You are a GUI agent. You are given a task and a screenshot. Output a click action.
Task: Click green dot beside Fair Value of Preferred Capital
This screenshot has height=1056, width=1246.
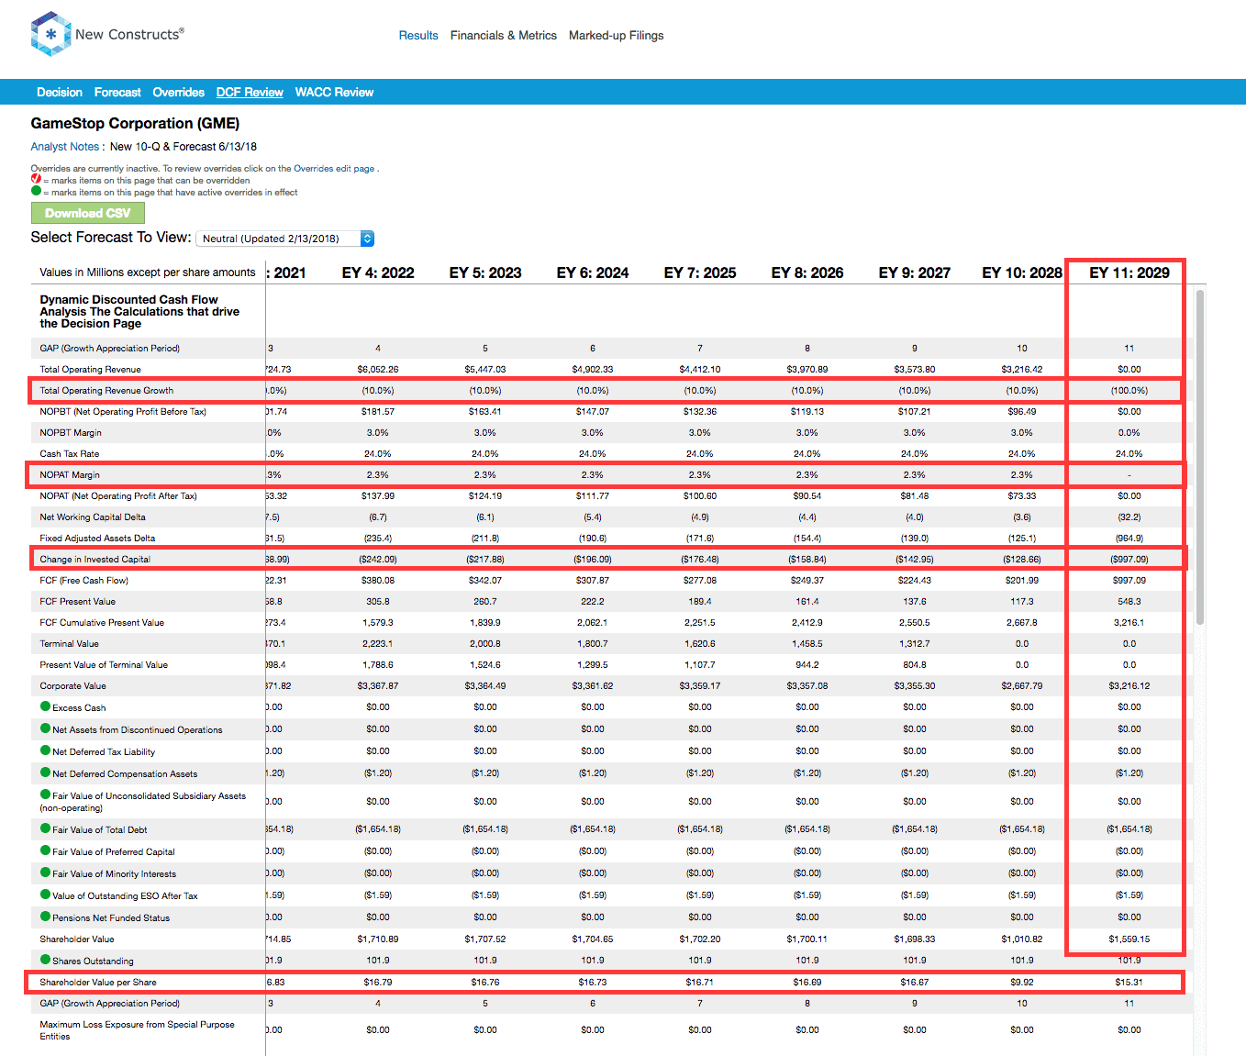coord(45,850)
